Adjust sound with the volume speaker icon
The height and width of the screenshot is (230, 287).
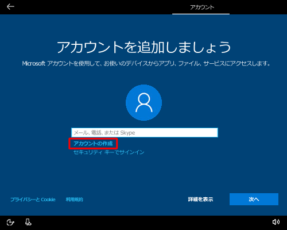276,222
